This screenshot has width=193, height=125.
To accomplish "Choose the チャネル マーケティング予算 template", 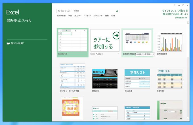I will (x=72, y=76).
